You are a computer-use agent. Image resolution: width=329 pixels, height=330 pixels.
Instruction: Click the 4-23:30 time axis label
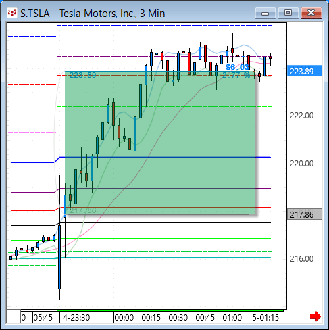(x=76, y=318)
